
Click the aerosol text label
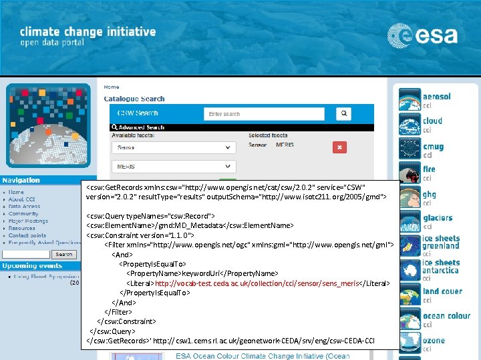tap(437, 97)
